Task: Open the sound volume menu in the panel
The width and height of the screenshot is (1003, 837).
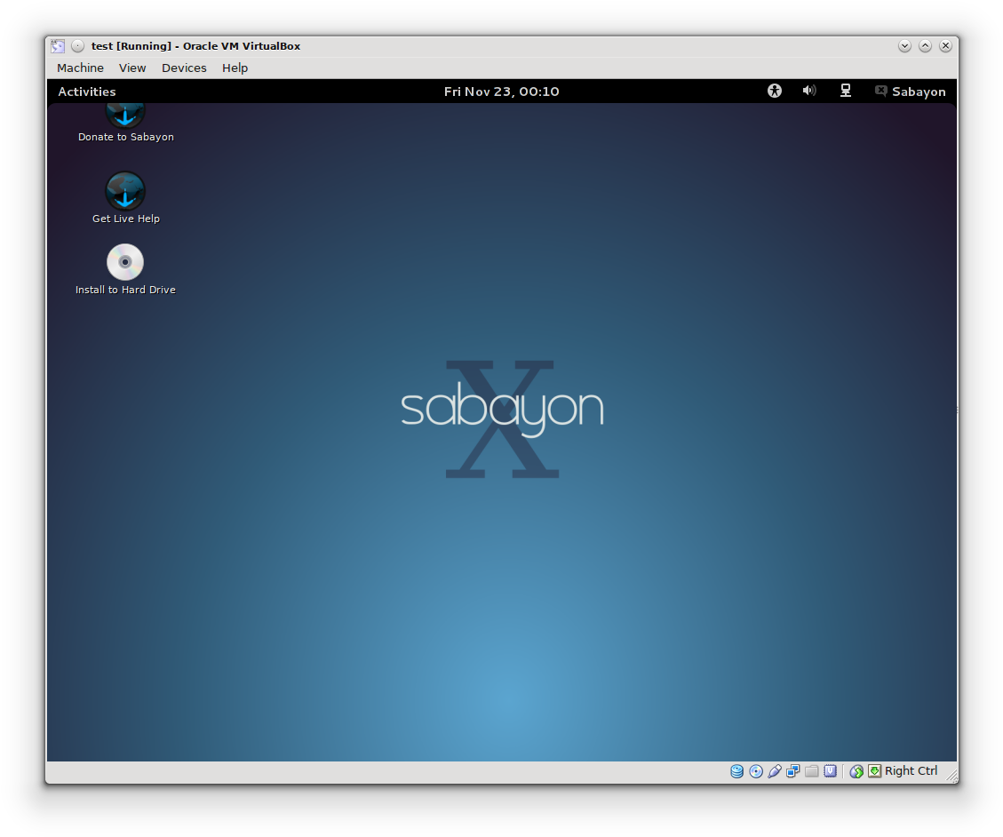Action: tap(809, 91)
